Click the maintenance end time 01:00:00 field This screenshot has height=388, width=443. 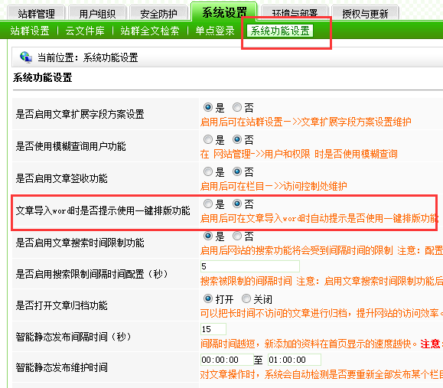[295, 360]
